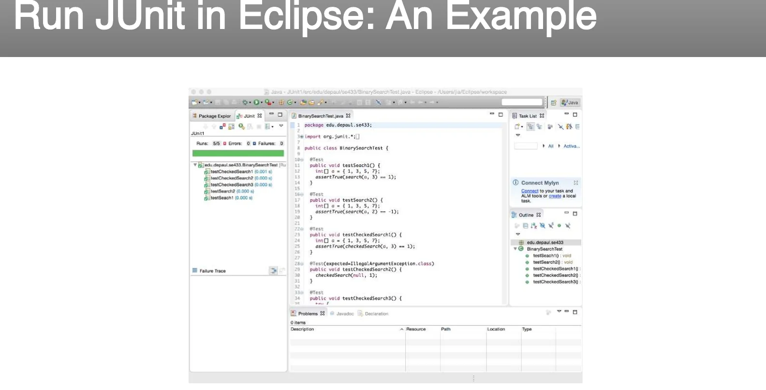Toggle the Scheduled presentation in Task List

539,127
